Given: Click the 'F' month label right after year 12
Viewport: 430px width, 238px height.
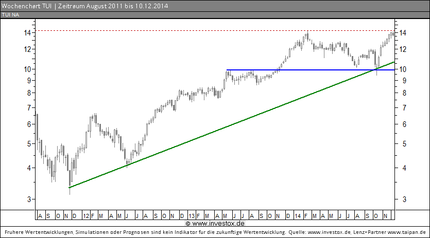Looking at the screenshot, I should pos(93,216).
